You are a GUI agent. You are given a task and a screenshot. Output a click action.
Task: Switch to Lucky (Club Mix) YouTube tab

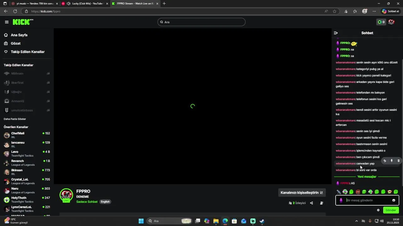[85, 3]
